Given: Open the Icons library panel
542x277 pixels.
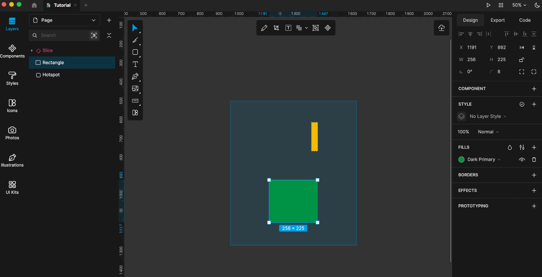Looking at the screenshot, I should [12, 106].
